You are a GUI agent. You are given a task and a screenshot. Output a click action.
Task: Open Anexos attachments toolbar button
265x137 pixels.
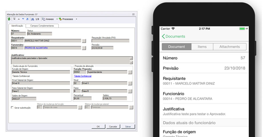(48, 19)
